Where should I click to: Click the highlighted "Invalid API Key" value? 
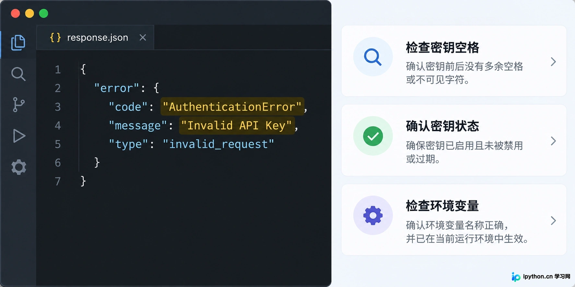point(237,125)
